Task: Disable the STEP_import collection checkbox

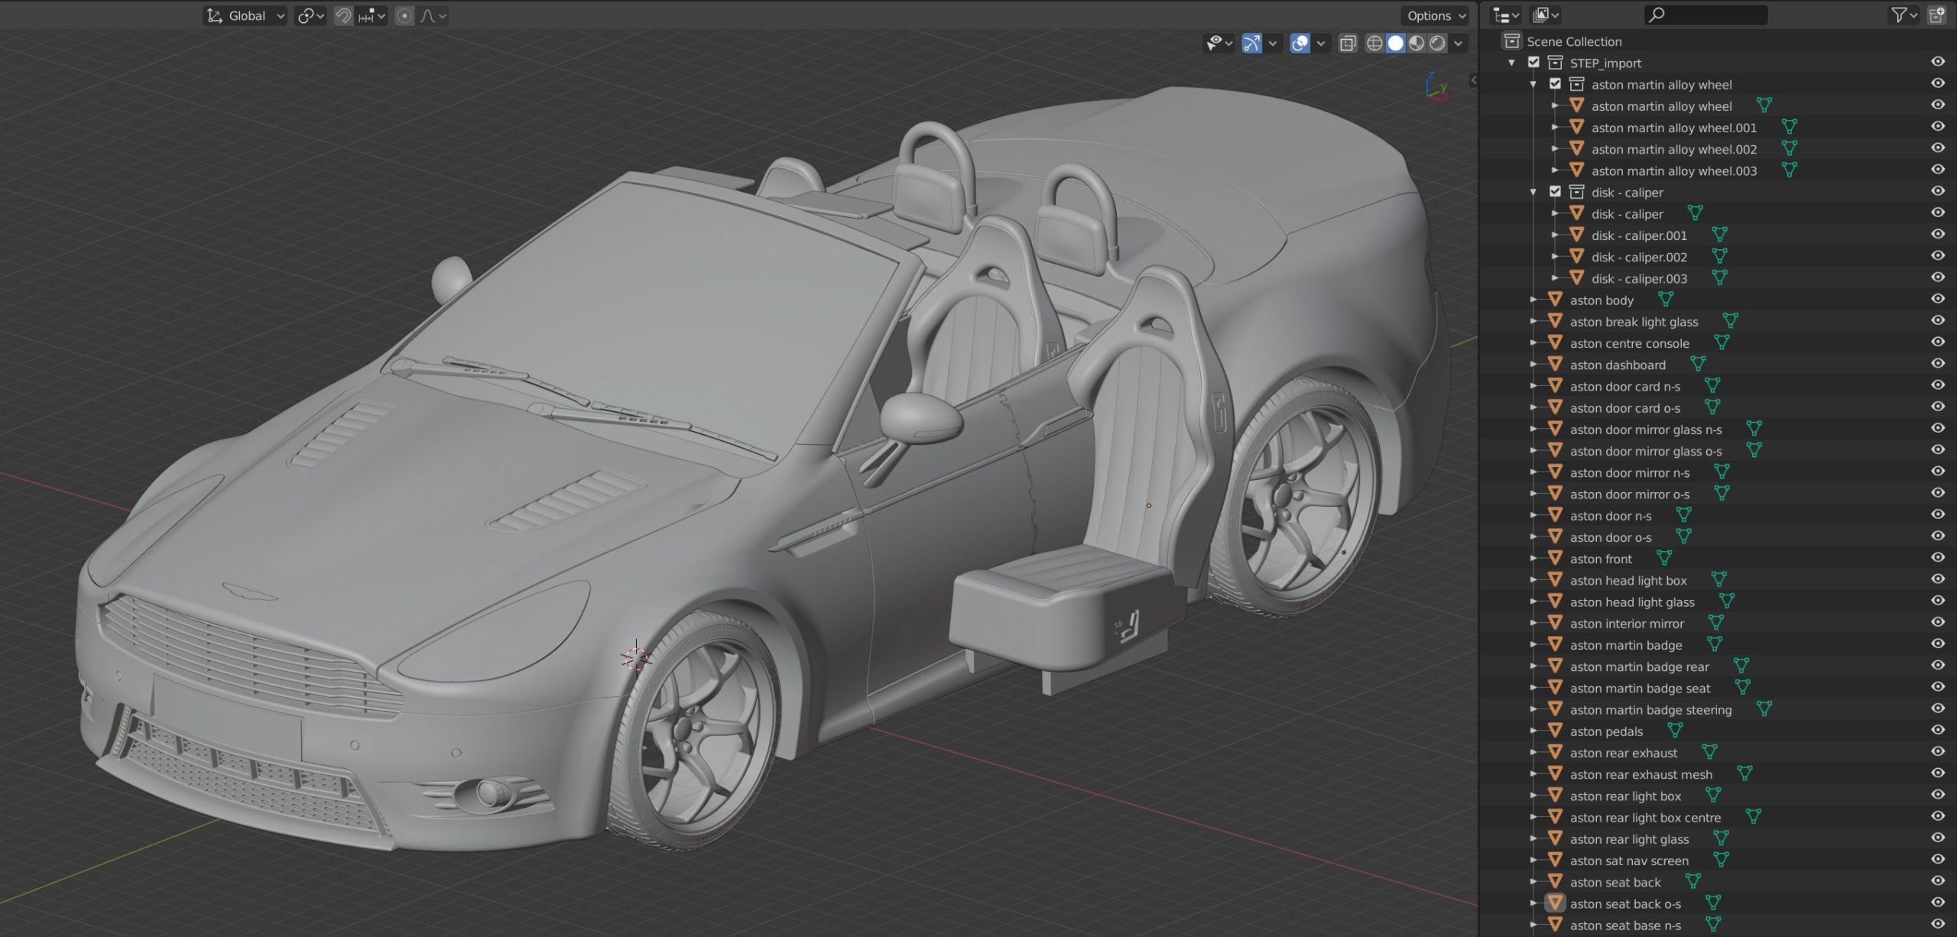Action: [1533, 63]
